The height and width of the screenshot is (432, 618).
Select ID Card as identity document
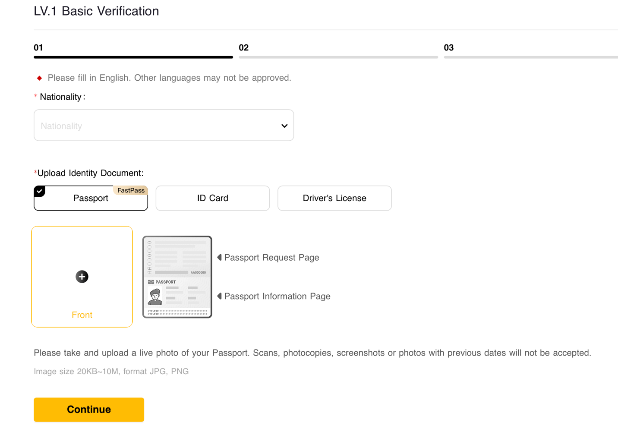click(x=213, y=198)
